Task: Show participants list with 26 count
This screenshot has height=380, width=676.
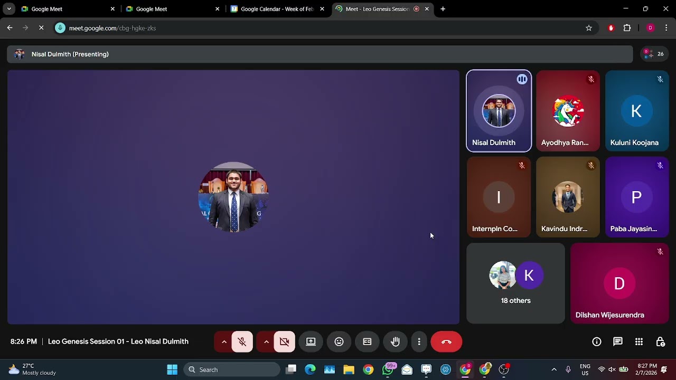Action: point(654,54)
